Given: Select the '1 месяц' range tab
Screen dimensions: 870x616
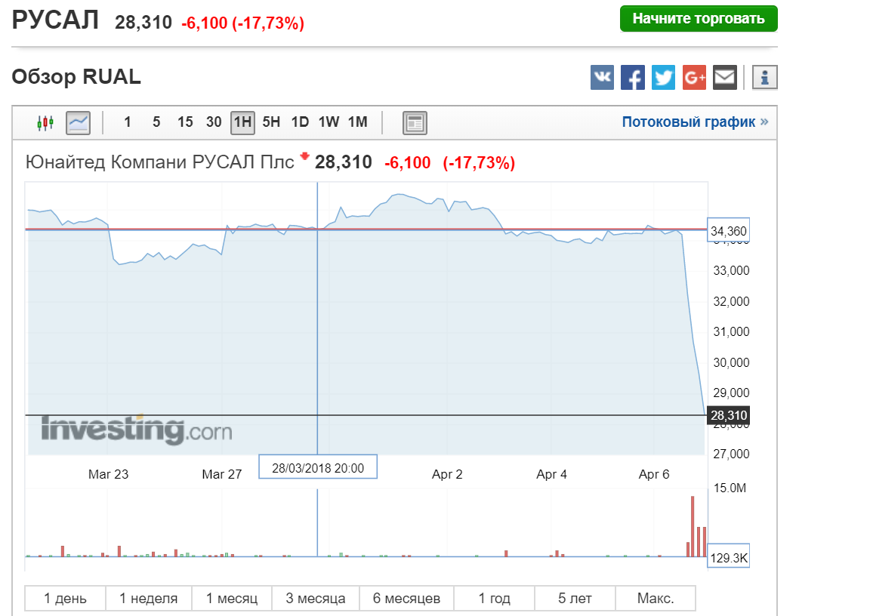Looking at the screenshot, I should 232,599.
